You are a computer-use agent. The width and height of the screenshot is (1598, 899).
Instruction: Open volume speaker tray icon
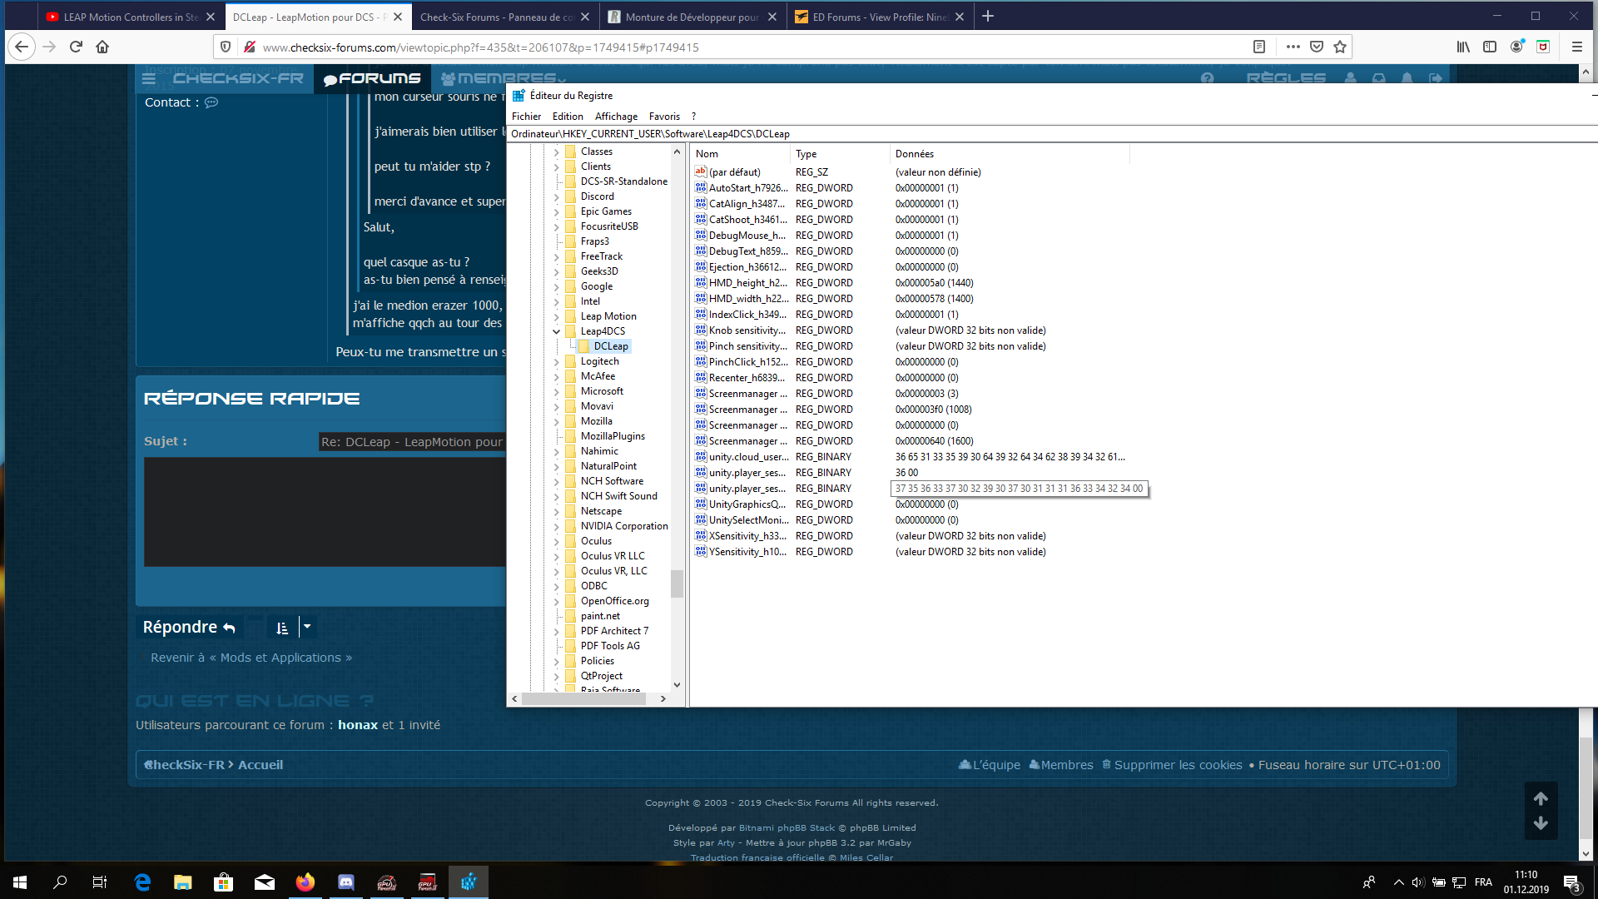point(1418,882)
